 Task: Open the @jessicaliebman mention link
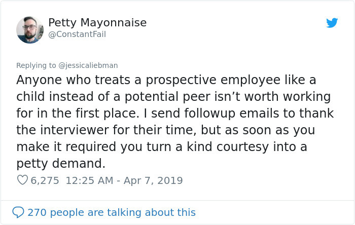(88, 65)
